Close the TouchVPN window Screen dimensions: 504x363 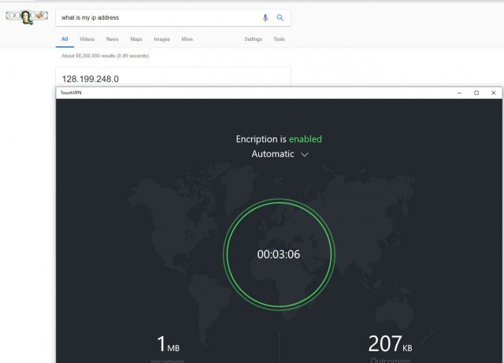click(x=494, y=93)
